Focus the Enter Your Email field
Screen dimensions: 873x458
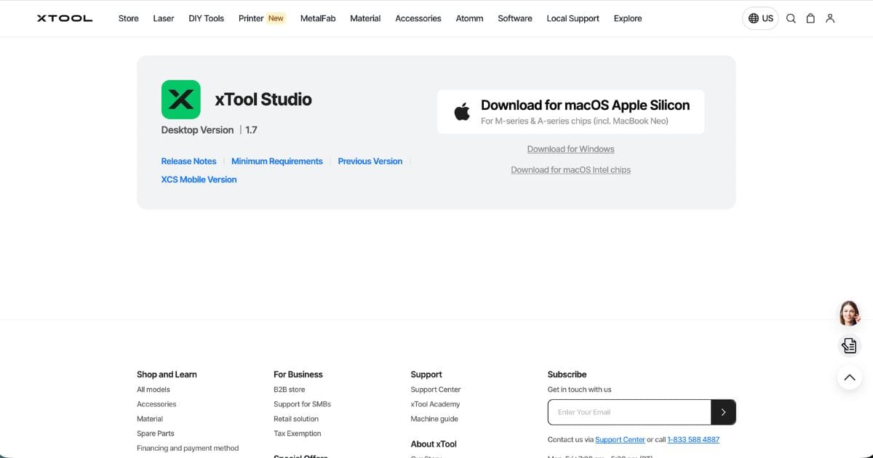pyautogui.click(x=629, y=412)
